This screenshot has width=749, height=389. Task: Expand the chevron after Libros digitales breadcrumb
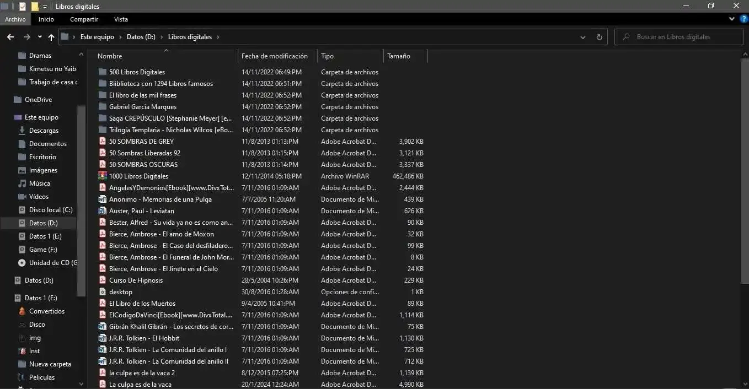[218, 37]
